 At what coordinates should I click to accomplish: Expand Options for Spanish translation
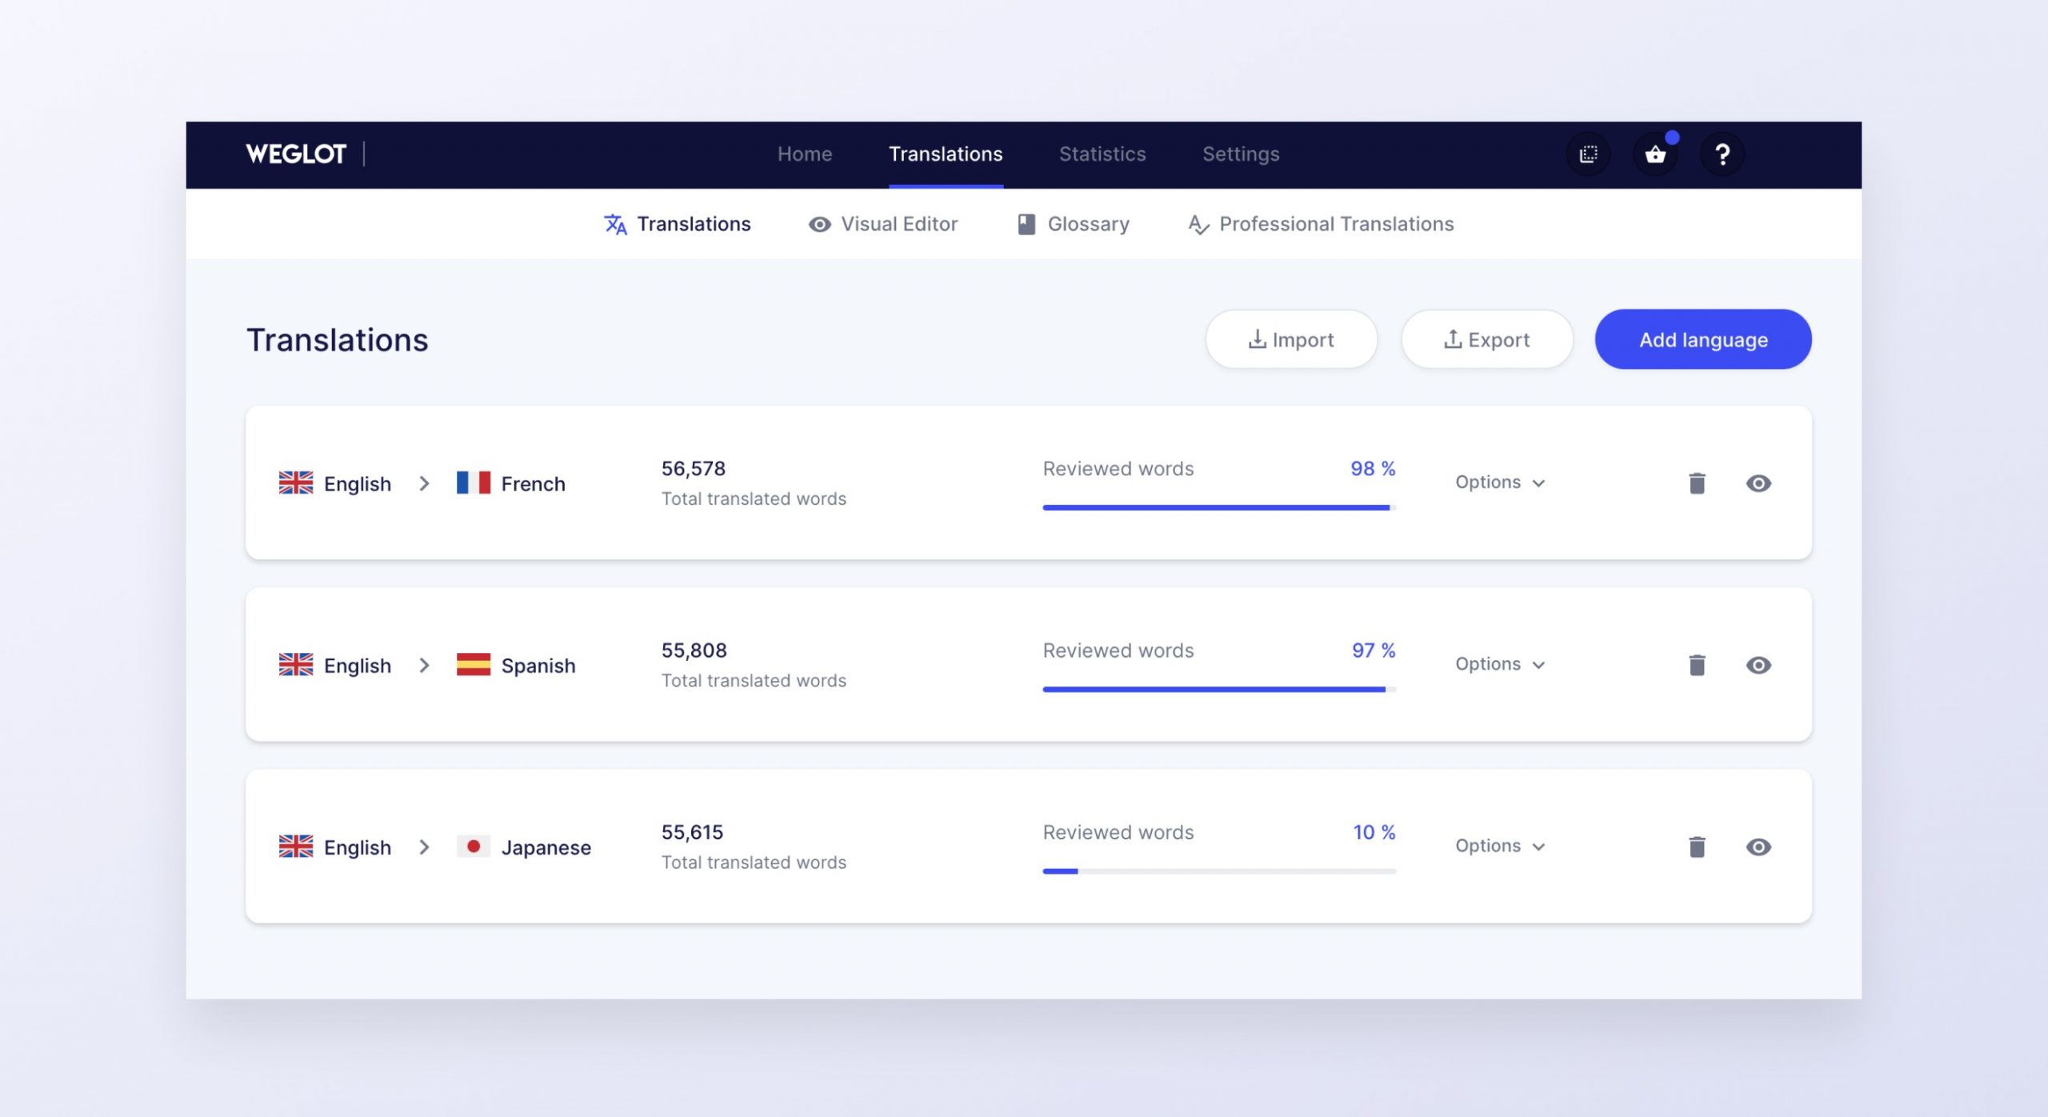tap(1499, 663)
